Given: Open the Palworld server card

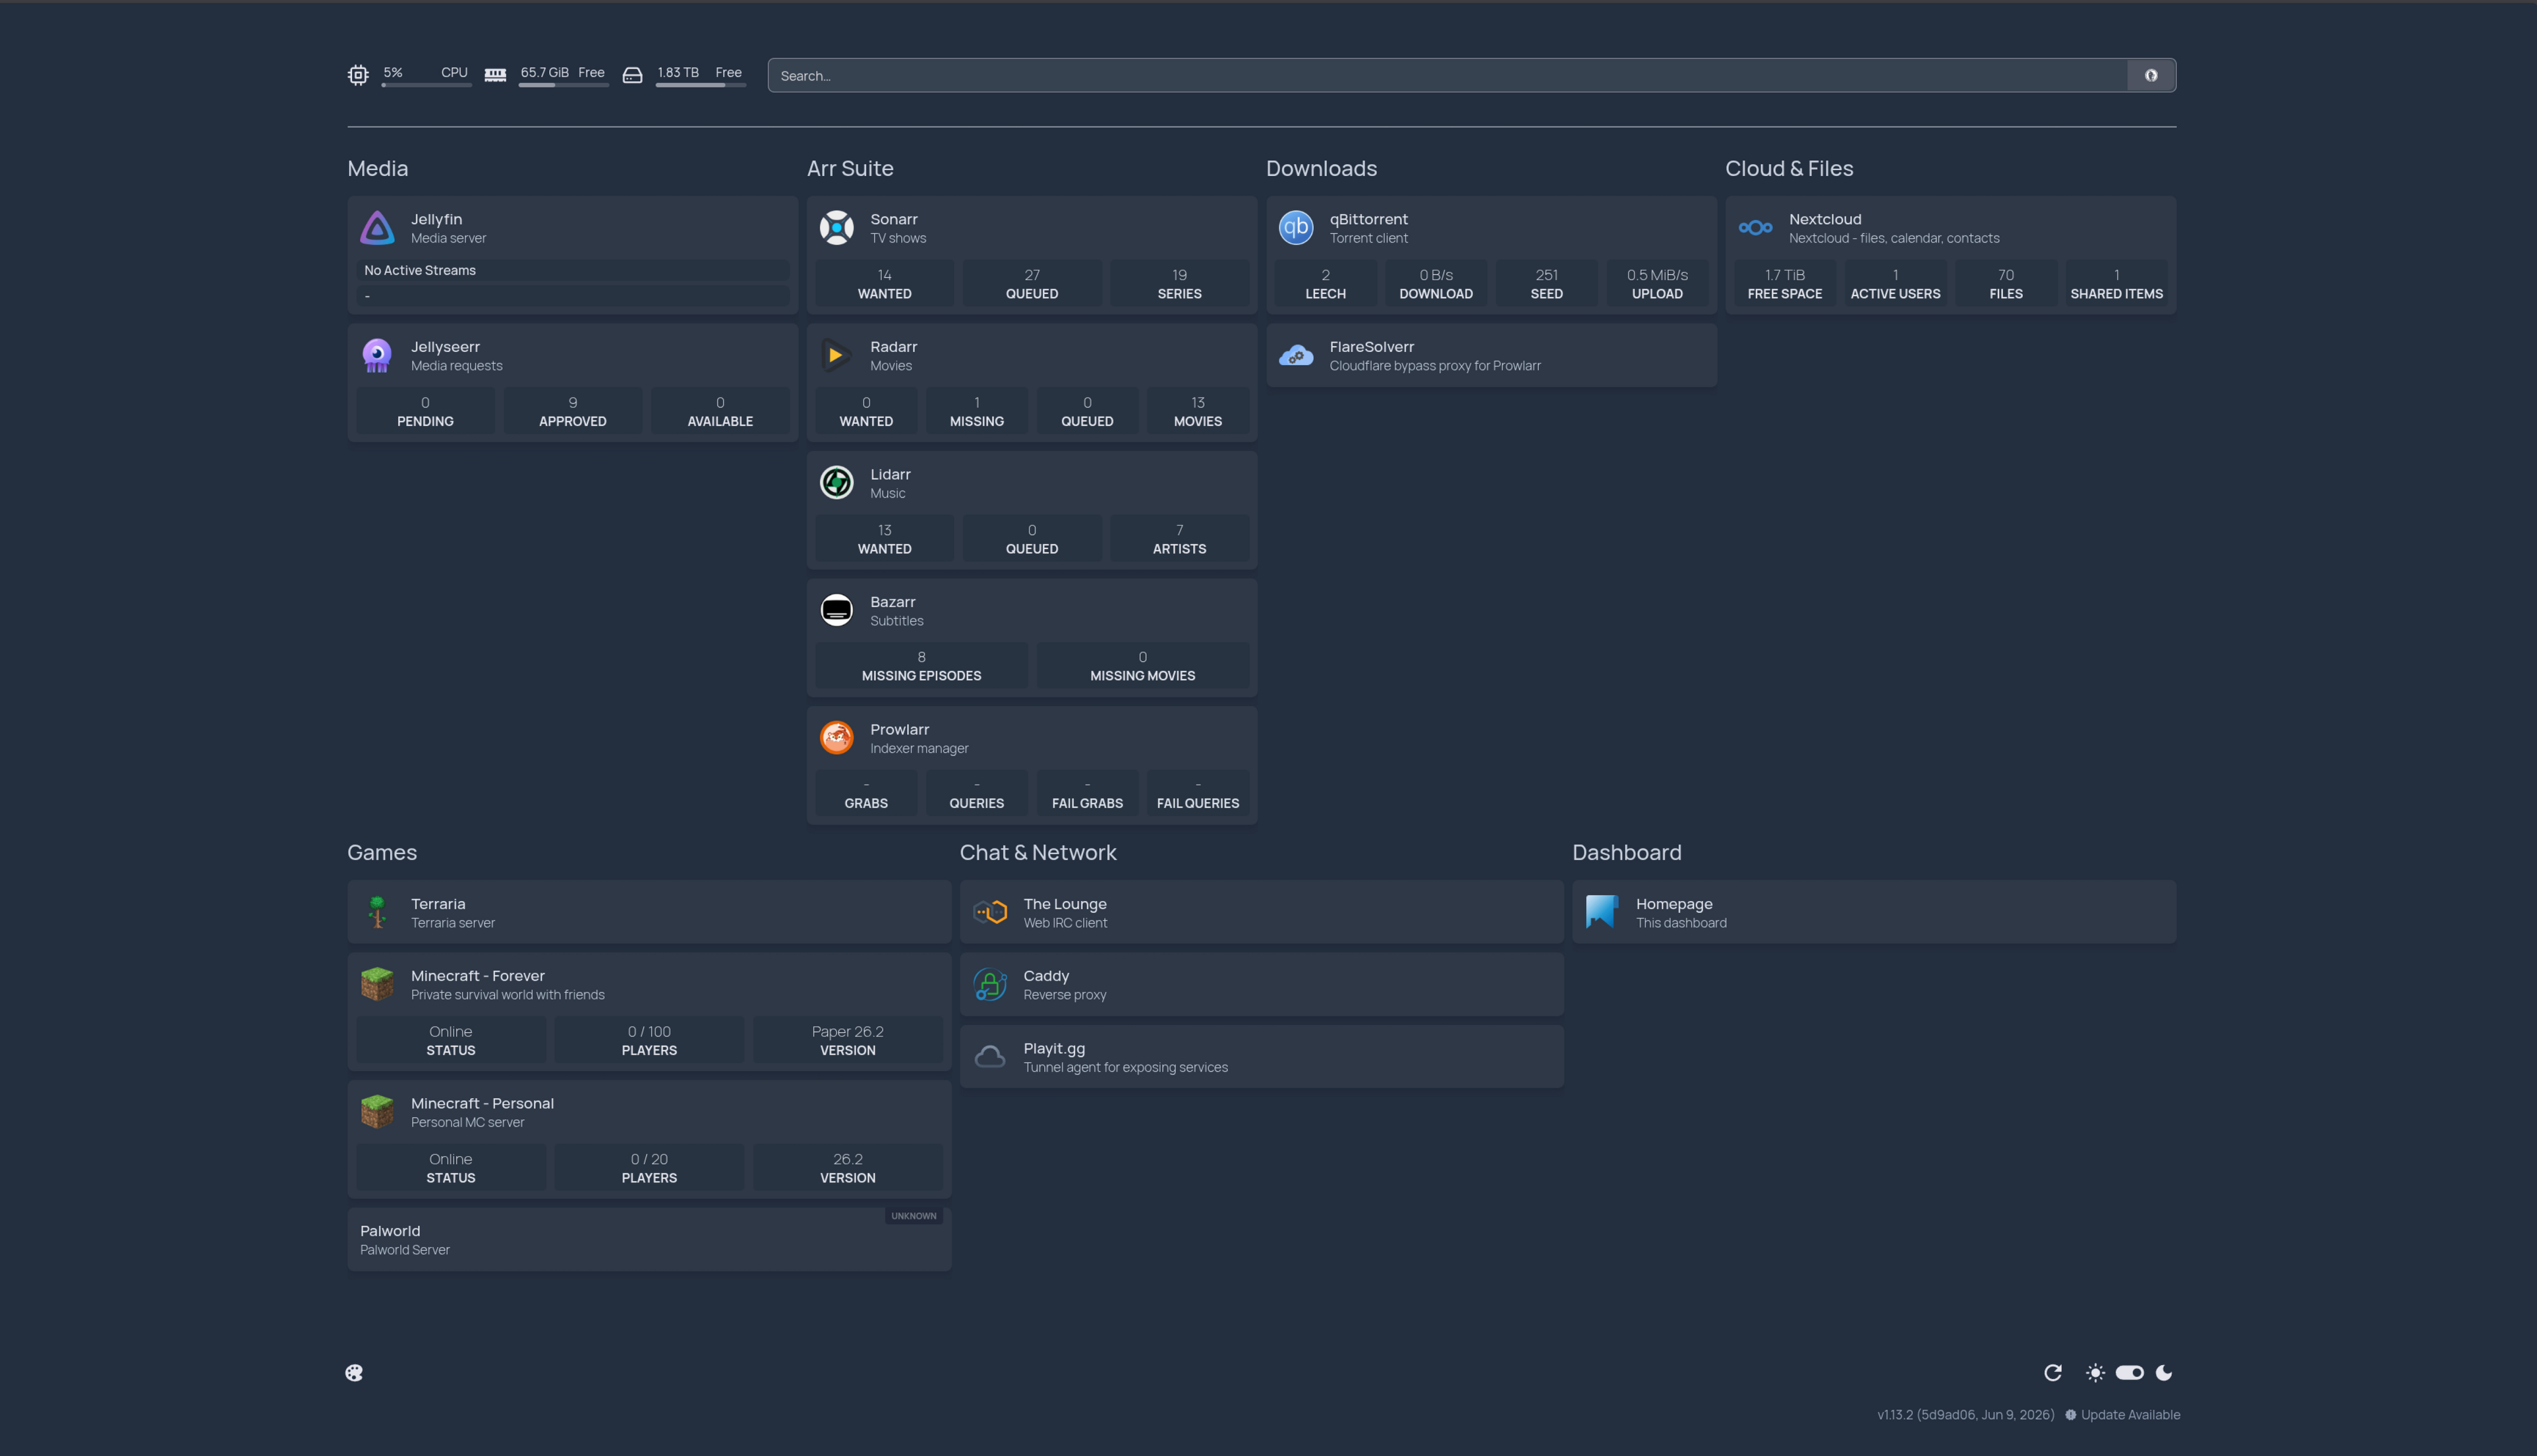Looking at the screenshot, I should tap(649, 1240).
